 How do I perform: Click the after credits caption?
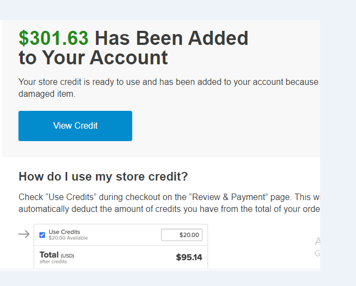click(53, 262)
